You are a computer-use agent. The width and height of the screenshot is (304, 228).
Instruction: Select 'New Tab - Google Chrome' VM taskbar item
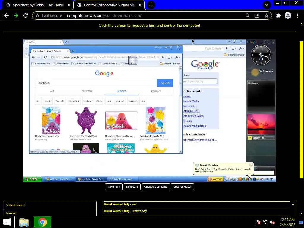point(59,179)
